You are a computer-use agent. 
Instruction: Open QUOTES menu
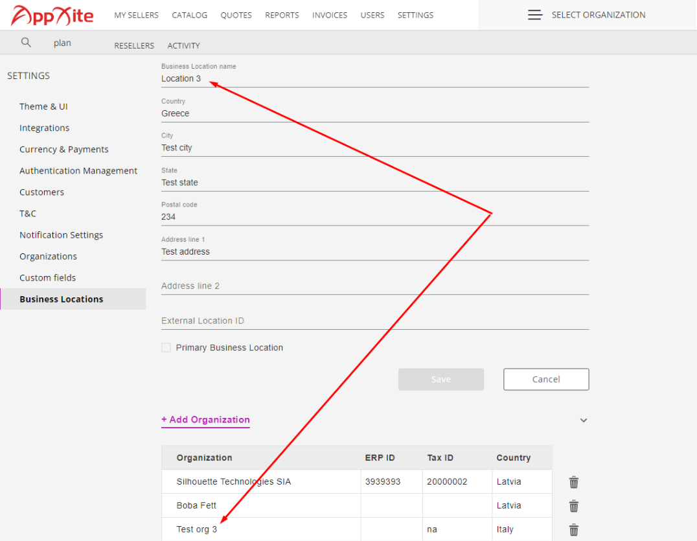click(x=236, y=15)
